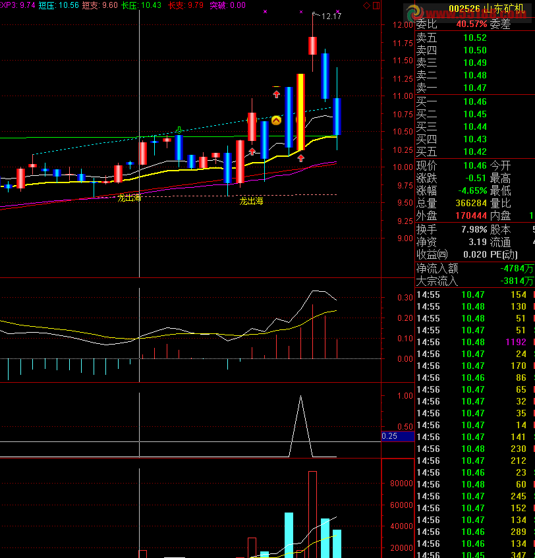Screen dimensions: 535x558
Task: Click the 换手 7.98% value
Action: 474,229
